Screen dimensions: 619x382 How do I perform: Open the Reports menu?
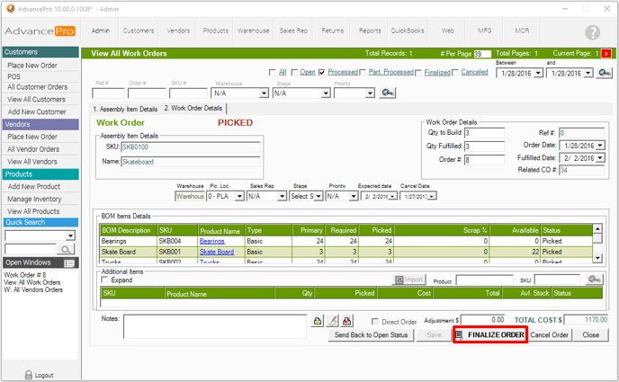pos(370,31)
